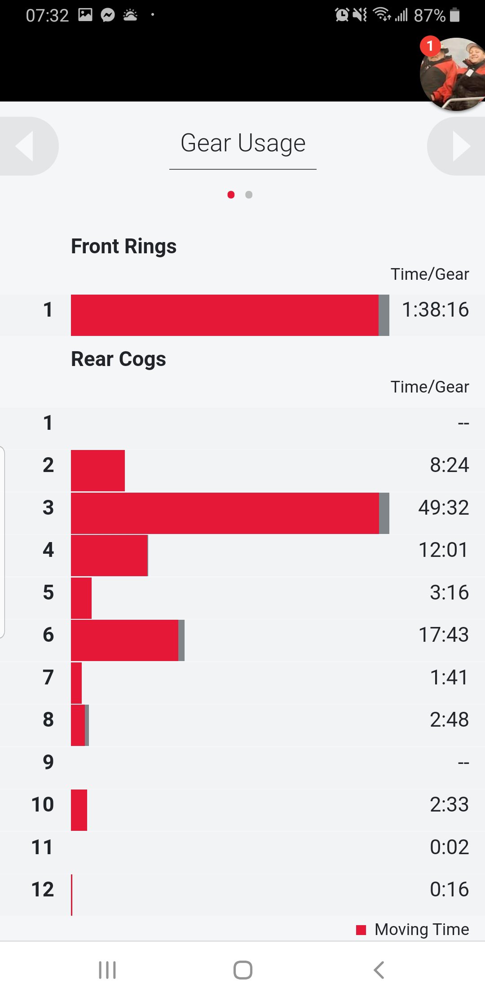Tap the rear cog 4 bar at 12:01
Screen dimensions: 485x997
(110, 556)
